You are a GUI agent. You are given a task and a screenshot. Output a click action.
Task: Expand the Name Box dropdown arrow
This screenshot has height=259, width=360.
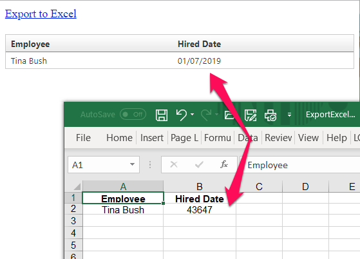132,164
